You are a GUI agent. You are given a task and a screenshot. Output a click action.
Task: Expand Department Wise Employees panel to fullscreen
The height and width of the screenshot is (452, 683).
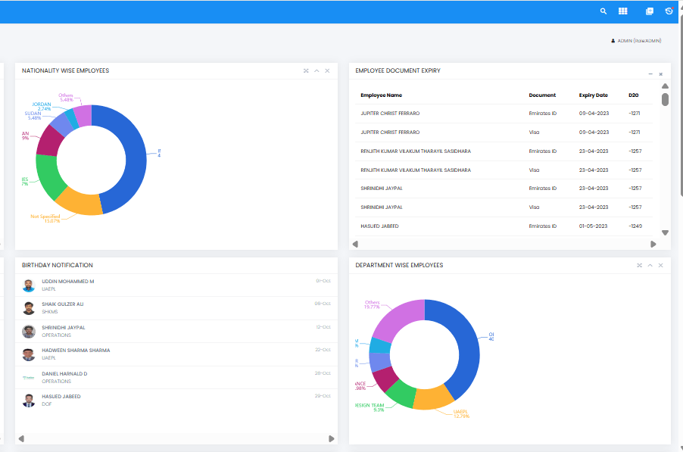[639, 265]
